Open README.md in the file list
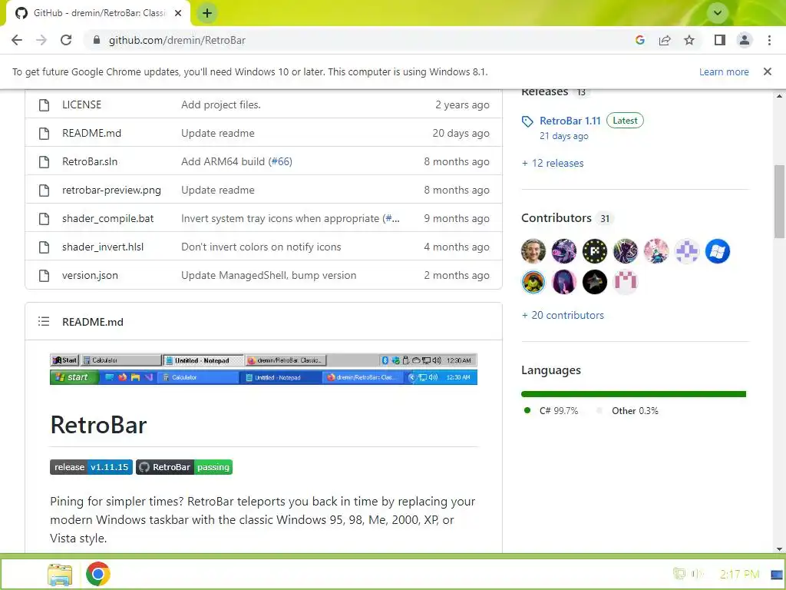The height and width of the screenshot is (590, 786). click(92, 133)
